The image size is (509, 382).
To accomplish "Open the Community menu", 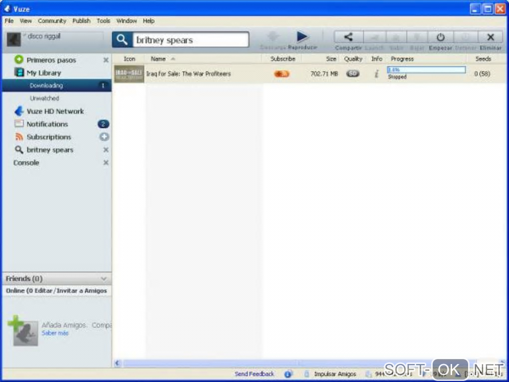I will [x=52, y=21].
